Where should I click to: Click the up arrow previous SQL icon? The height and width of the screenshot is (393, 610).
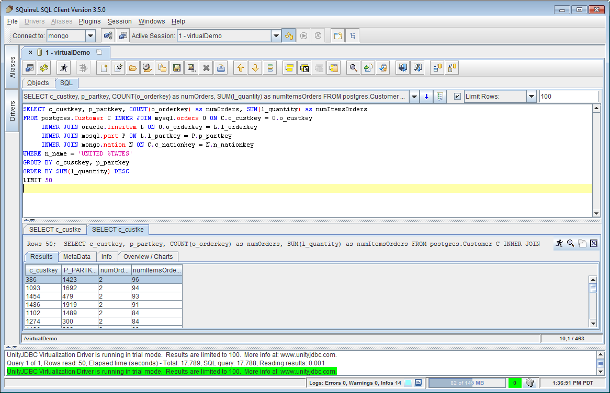240,68
